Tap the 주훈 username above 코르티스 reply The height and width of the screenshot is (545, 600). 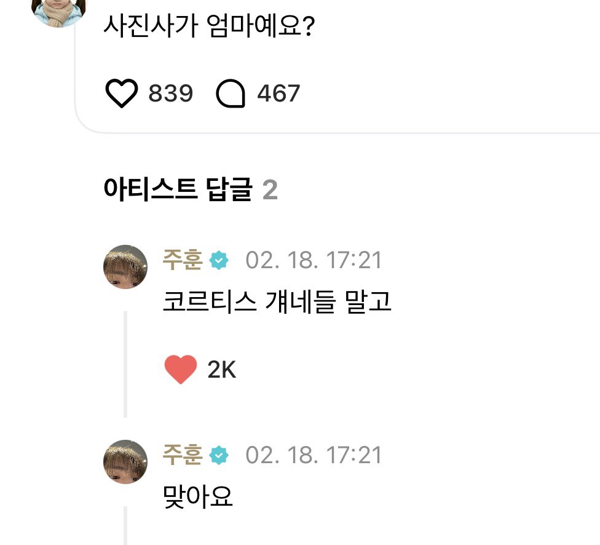(183, 260)
